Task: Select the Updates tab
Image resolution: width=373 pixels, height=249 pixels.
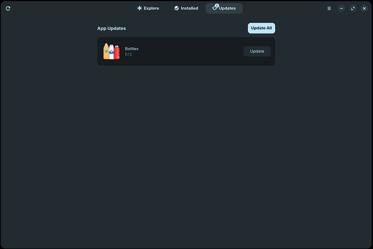Action: click(224, 8)
